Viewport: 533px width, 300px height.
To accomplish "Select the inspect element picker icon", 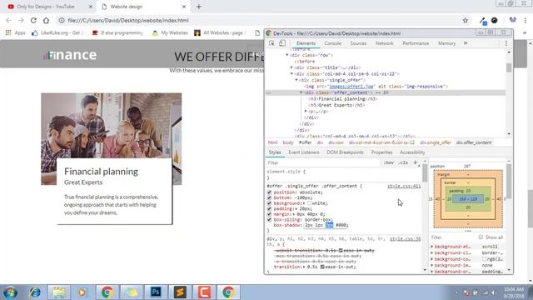I will (x=271, y=43).
